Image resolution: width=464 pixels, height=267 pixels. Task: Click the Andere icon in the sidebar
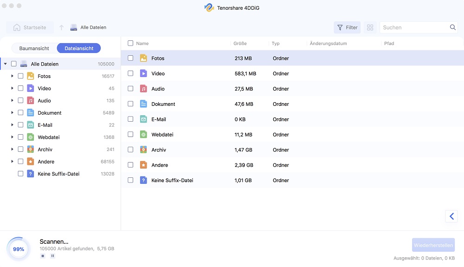pyautogui.click(x=31, y=162)
